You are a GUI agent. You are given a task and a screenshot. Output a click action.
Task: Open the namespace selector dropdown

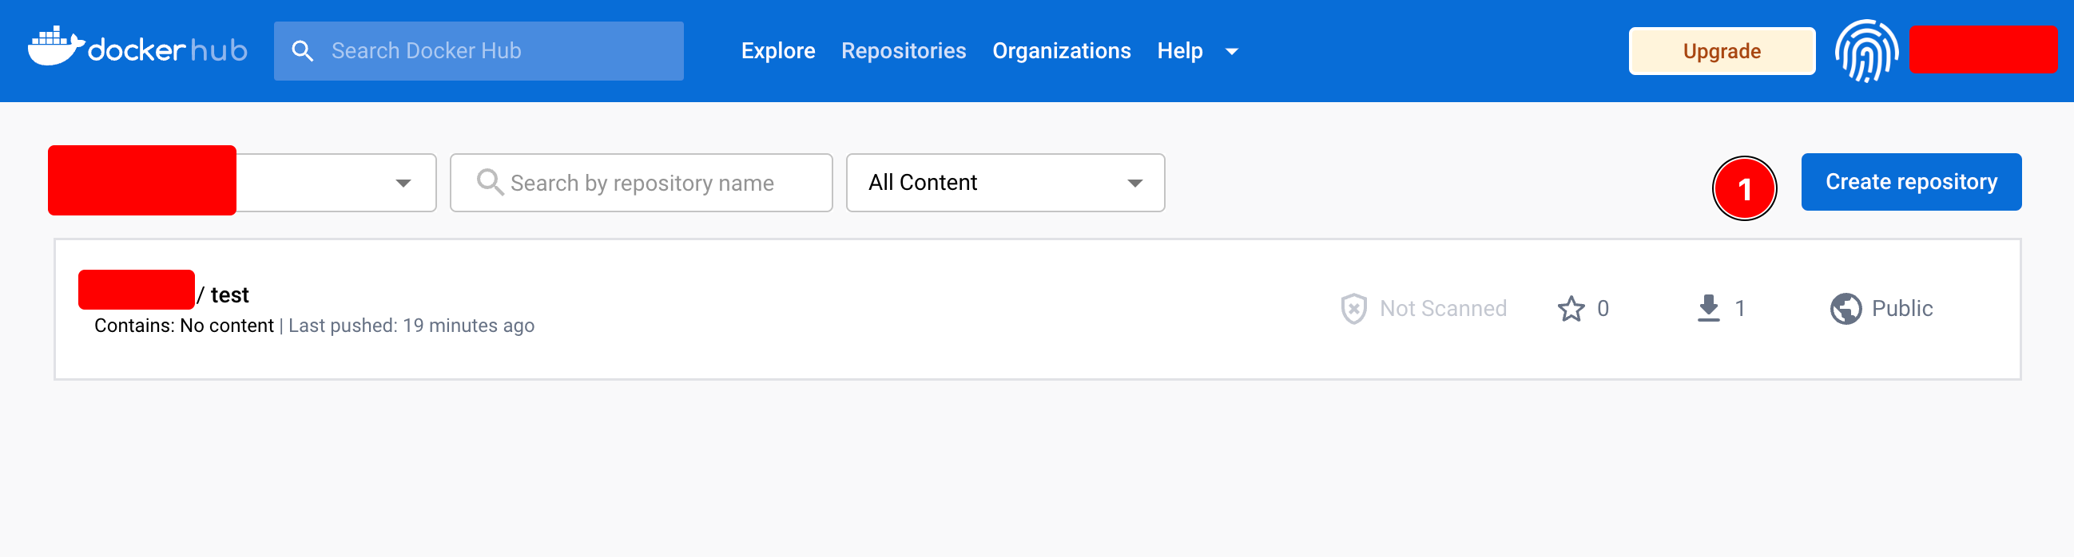[403, 184]
